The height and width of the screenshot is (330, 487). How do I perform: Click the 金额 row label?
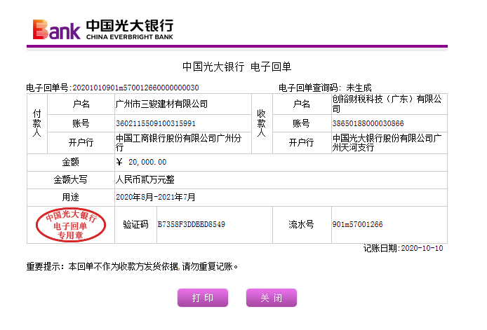point(70,162)
